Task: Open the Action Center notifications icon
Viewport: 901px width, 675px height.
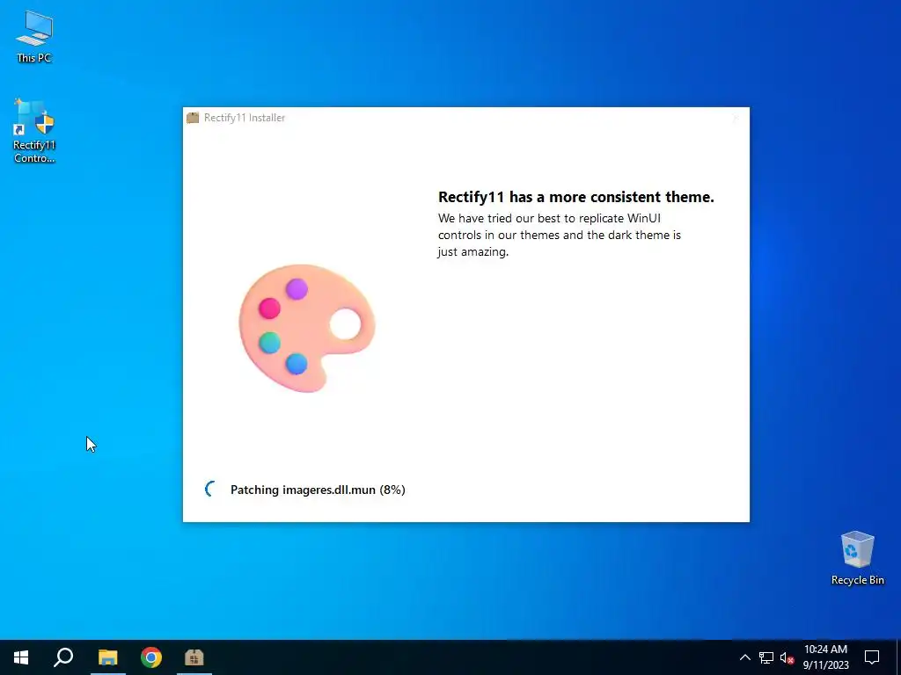Action: (x=872, y=657)
